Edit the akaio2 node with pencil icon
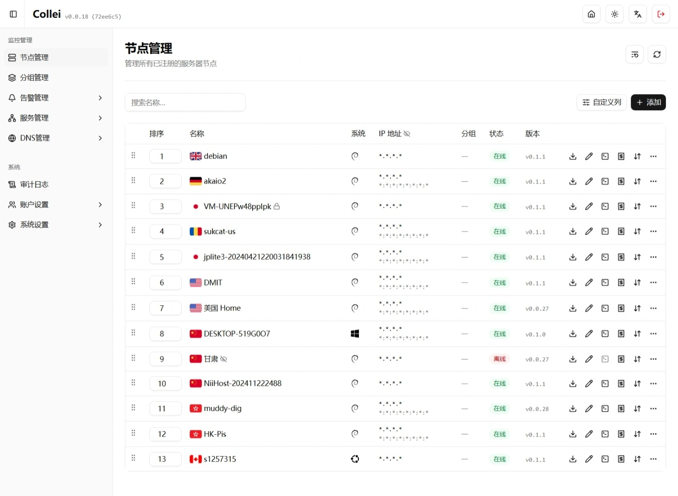This screenshot has height=496, width=678. (x=589, y=181)
